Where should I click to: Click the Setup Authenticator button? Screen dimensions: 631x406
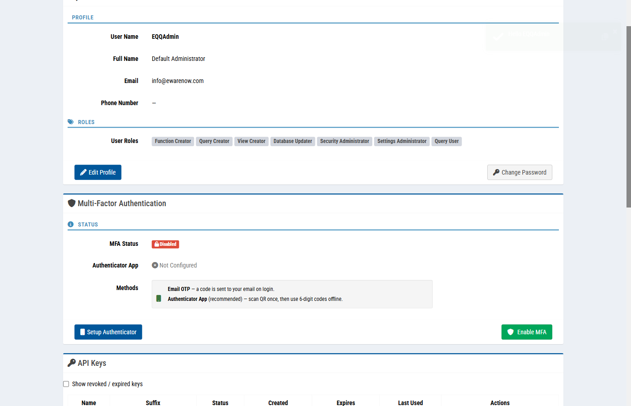point(108,332)
